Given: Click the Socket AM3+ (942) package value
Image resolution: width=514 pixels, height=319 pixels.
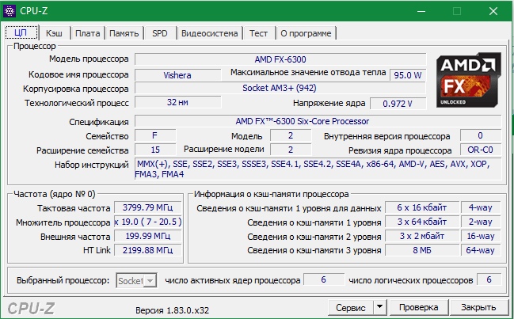Looking at the screenshot, I should point(280,88).
